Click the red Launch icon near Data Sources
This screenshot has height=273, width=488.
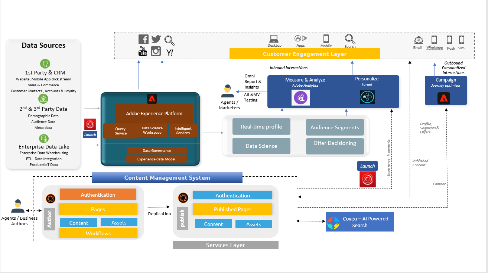coord(90,124)
